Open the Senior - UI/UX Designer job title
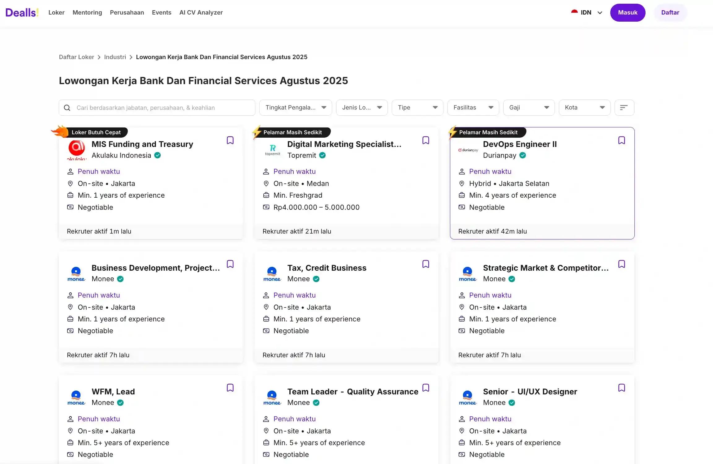The height and width of the screenshot is (464, 713). click(x=530, y=392)
